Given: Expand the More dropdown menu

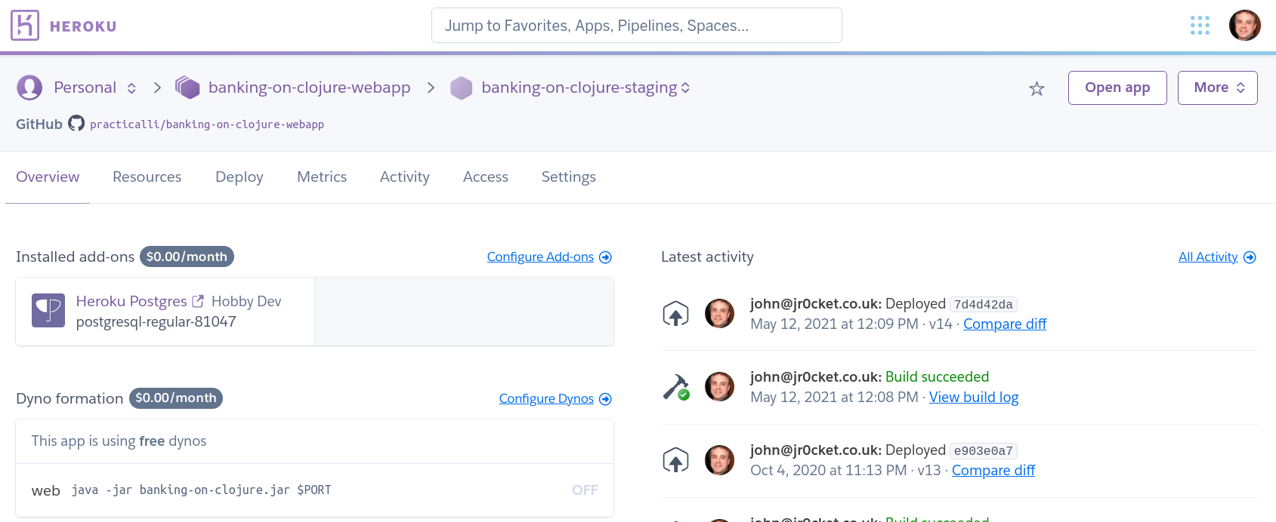Looking at the screenshot, I should (1217, 88).
